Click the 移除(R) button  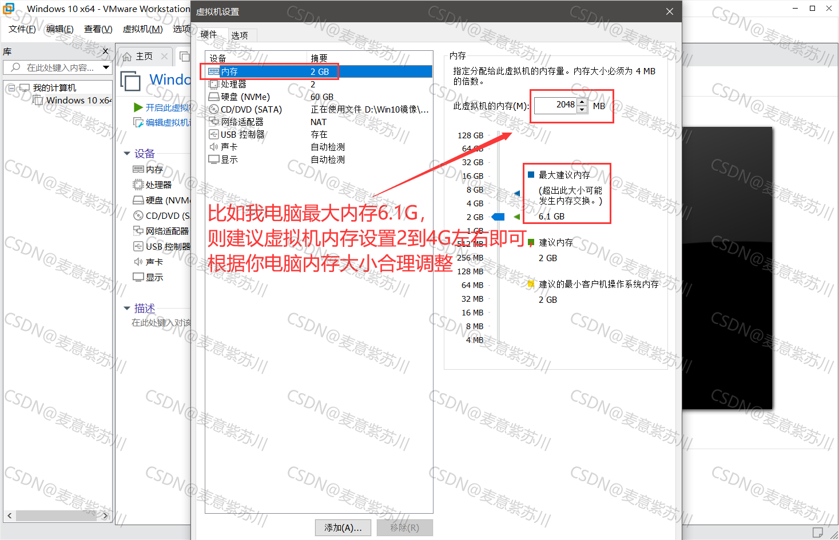405,527
